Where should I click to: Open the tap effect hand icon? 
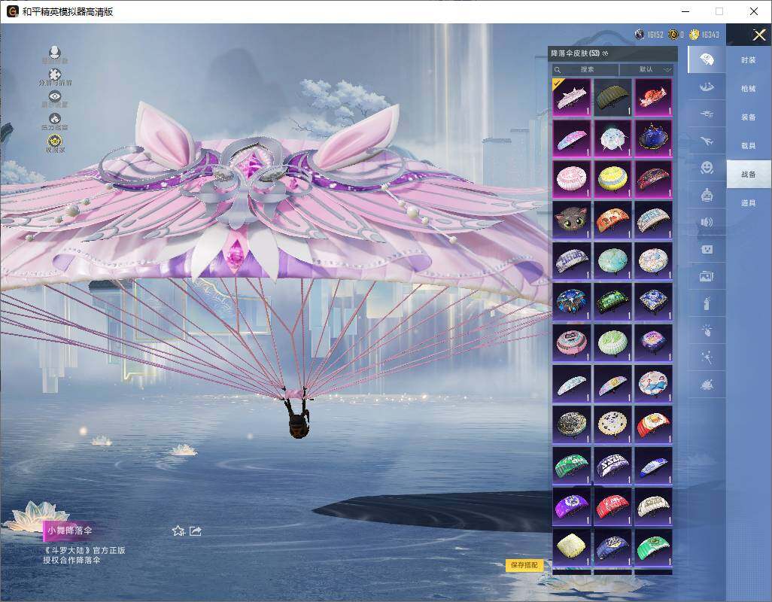[x=707, y=331]
